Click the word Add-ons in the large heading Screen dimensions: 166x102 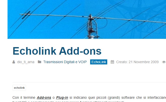tap(80, 51)
